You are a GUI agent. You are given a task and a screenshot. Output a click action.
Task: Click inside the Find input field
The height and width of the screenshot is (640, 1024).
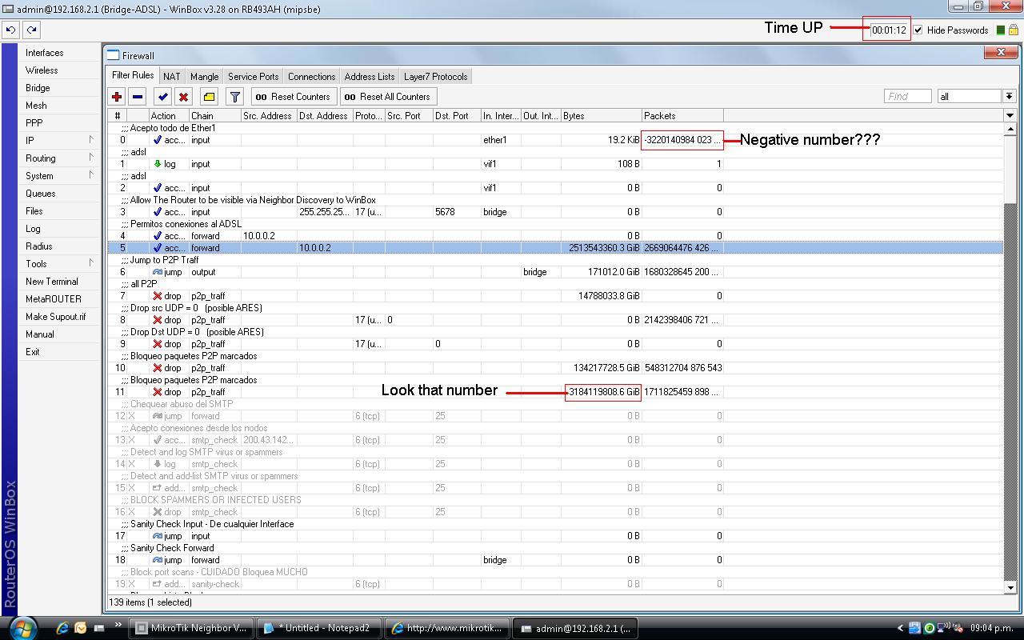[x=907, y=95]
